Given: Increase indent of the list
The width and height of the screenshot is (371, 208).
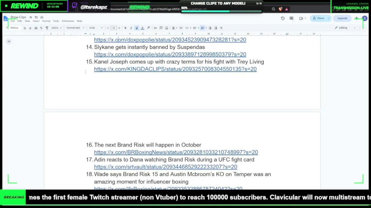Looking at the screenshot, I should [x=216, y=28].
